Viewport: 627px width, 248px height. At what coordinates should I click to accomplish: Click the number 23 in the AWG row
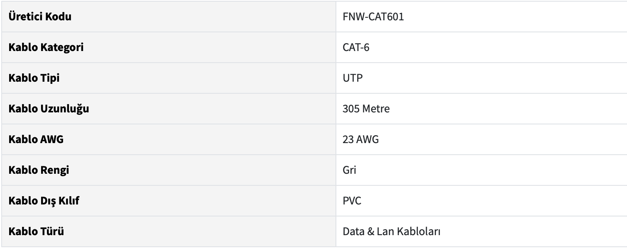[x=347, y=139]
